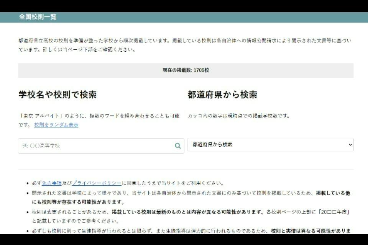Click the 都道府県から検索 section heading
Image resolution: width=368 pixels, height=245 pixels.
click(x=222, y=95)
